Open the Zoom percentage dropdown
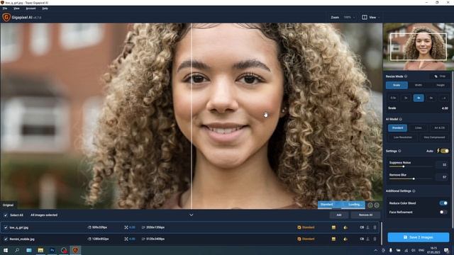The image size is (454, 255). 349,17
